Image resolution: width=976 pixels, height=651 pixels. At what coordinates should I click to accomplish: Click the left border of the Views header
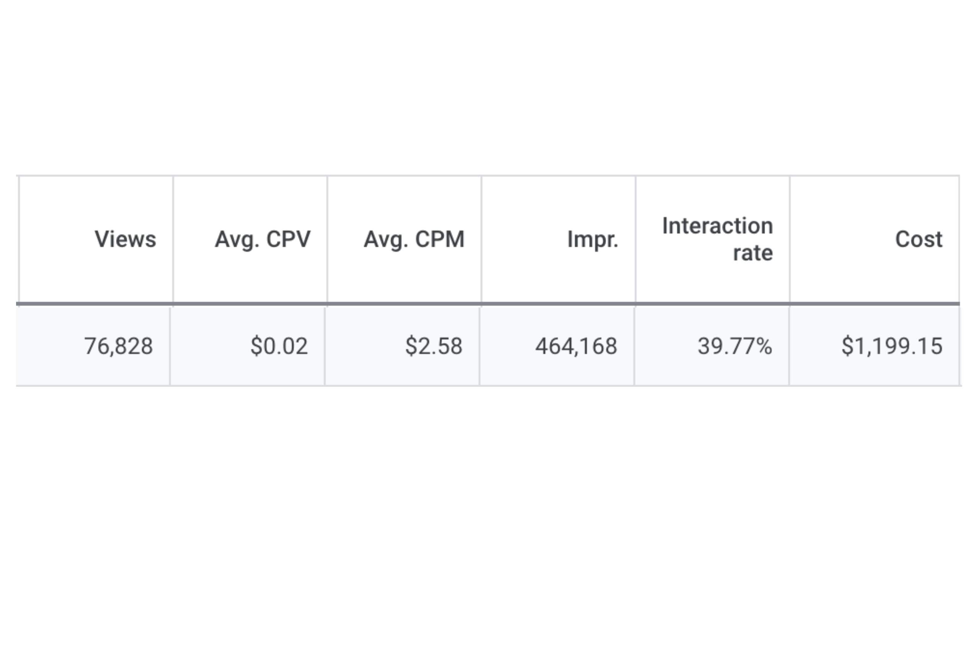point(19,240)
